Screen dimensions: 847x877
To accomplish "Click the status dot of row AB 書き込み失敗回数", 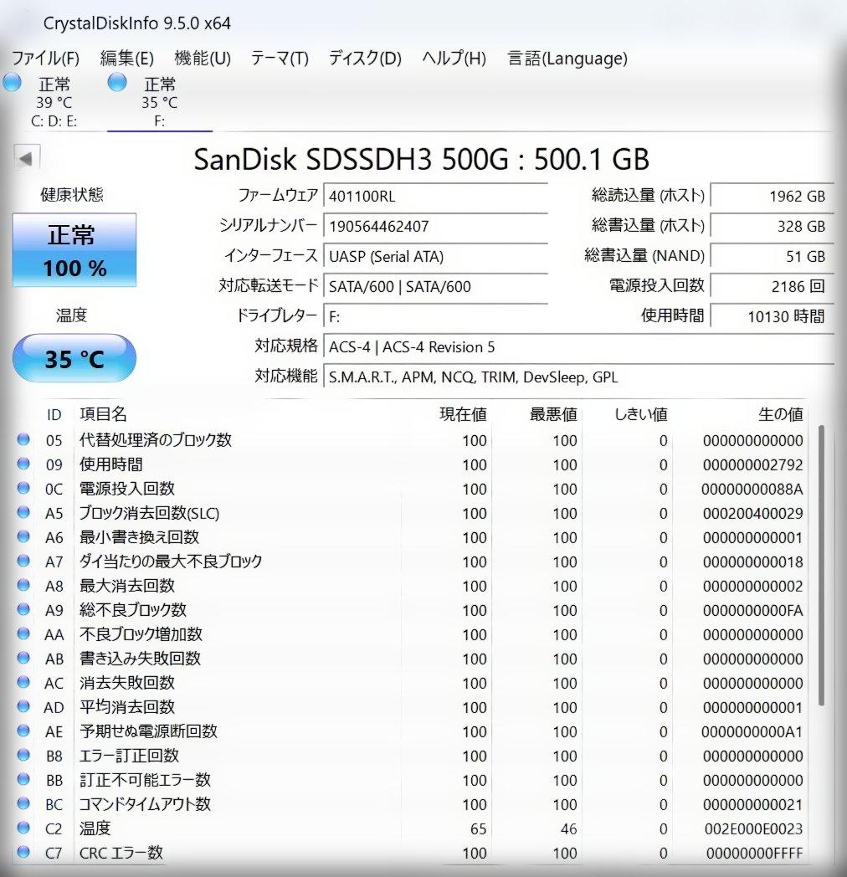I will tap(23, 658).
